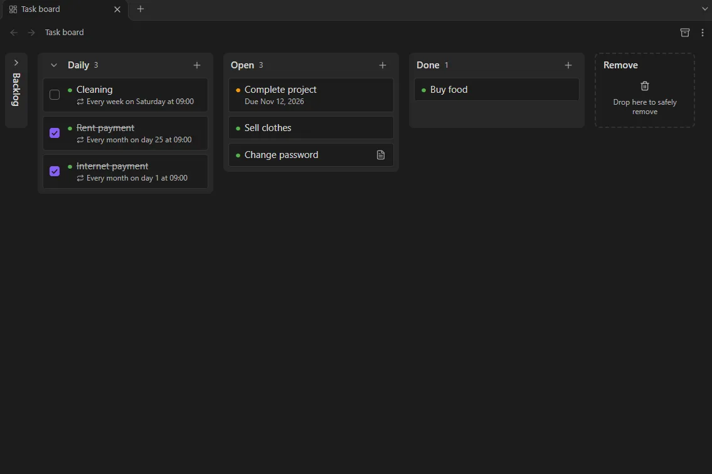
Task: Expand the Backlog sidebar chevron
Action: (16, 63)
